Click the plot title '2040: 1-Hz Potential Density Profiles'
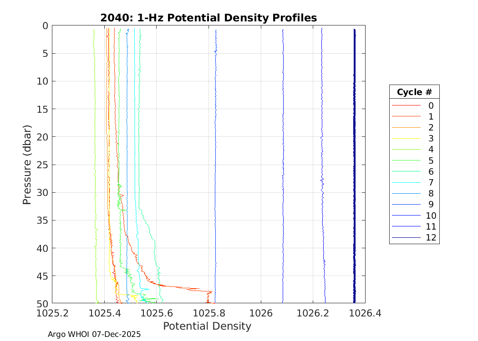The image size is (478, 341). (208, 18)
